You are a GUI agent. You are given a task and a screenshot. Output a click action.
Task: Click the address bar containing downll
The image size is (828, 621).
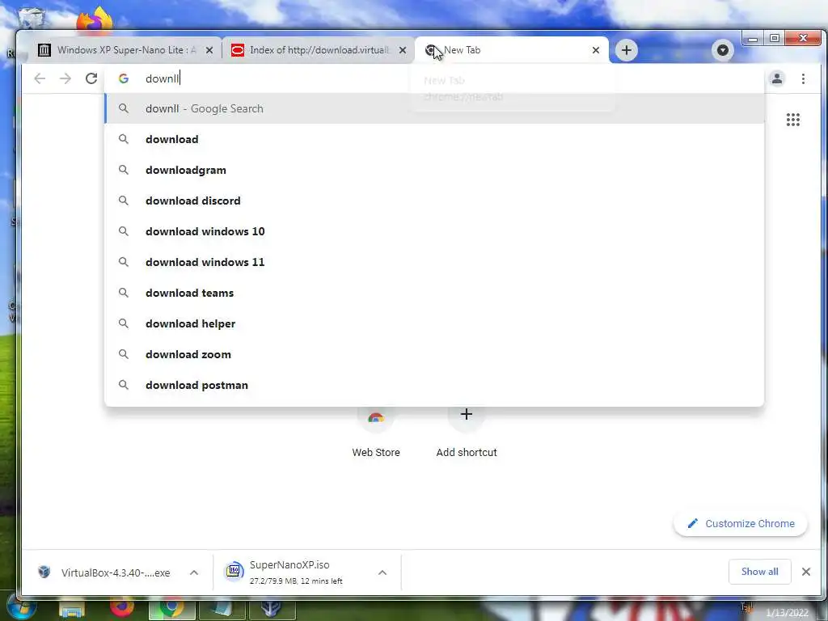click(x=433, y=78)
